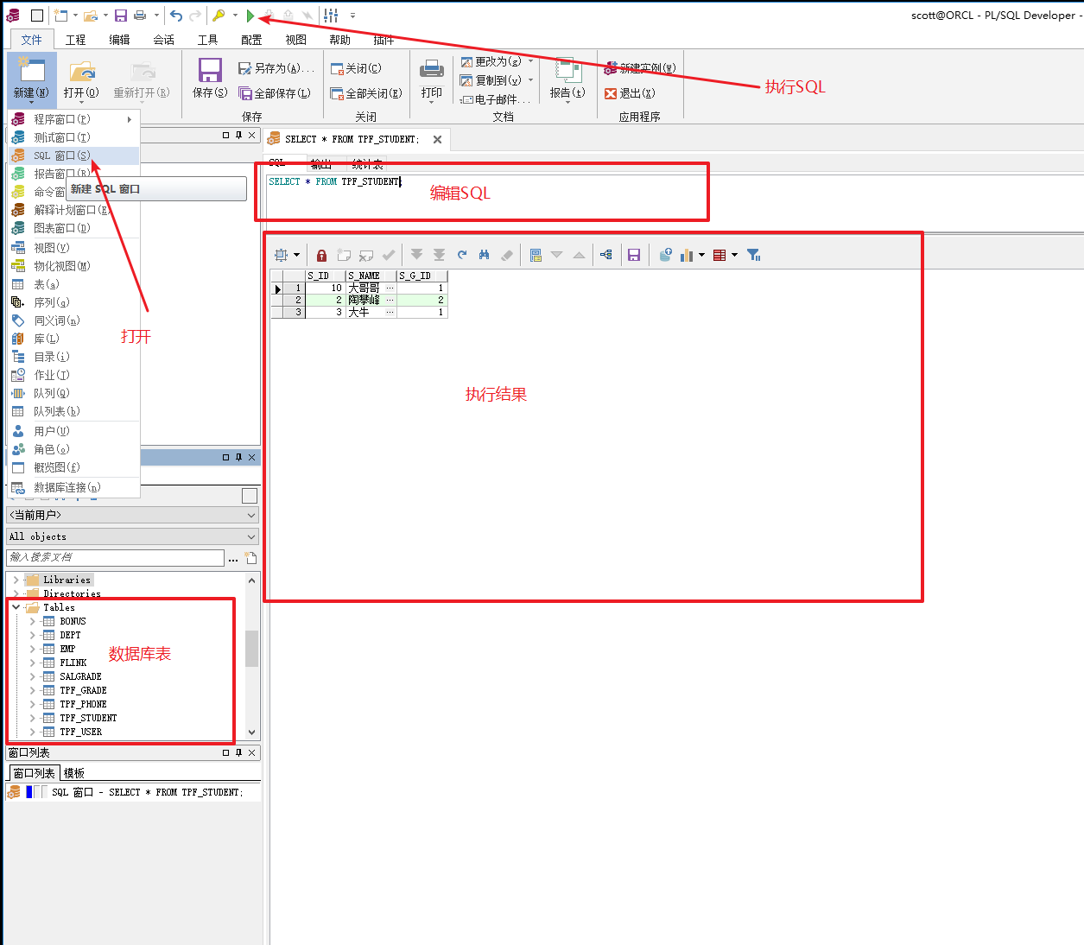Image resolution: width=1084 pixels, height=945 pixels.
Task: Open the Chart icon dropdown arrow
Action: (701, 255)
